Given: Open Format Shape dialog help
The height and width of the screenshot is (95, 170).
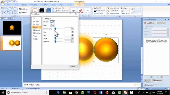Looking at the screenshot, I should click(x=70, y=14).
